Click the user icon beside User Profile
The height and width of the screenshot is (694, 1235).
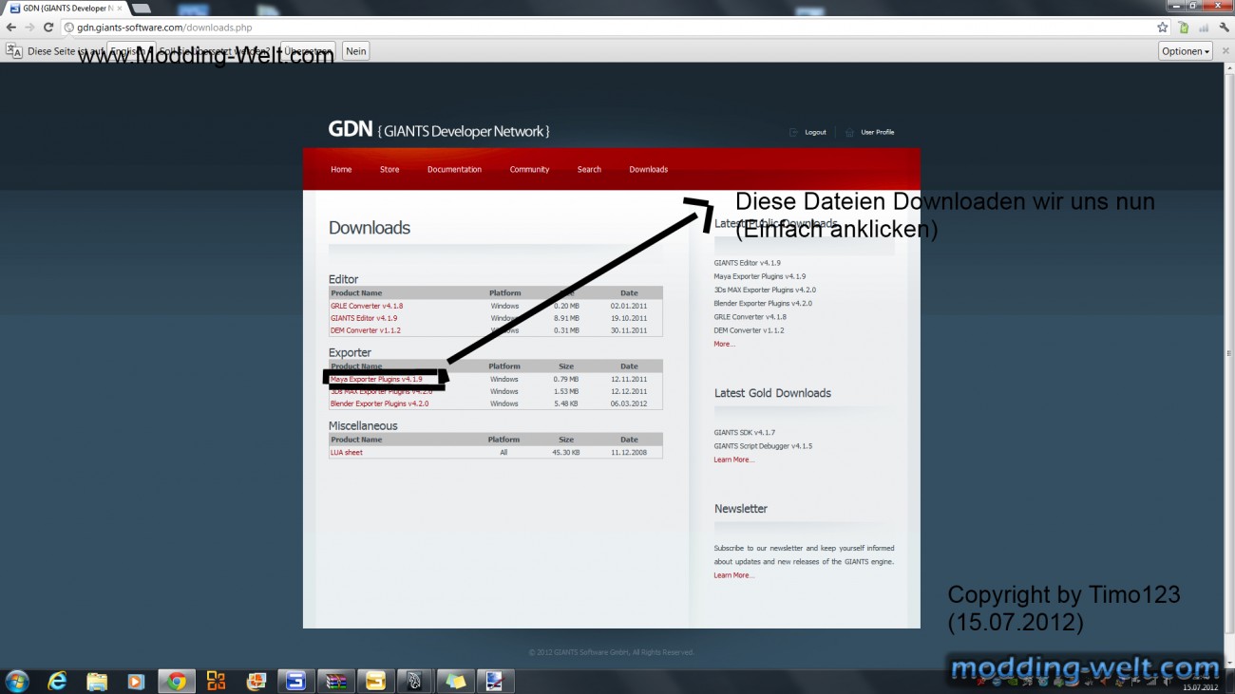[x=849, y=132]
